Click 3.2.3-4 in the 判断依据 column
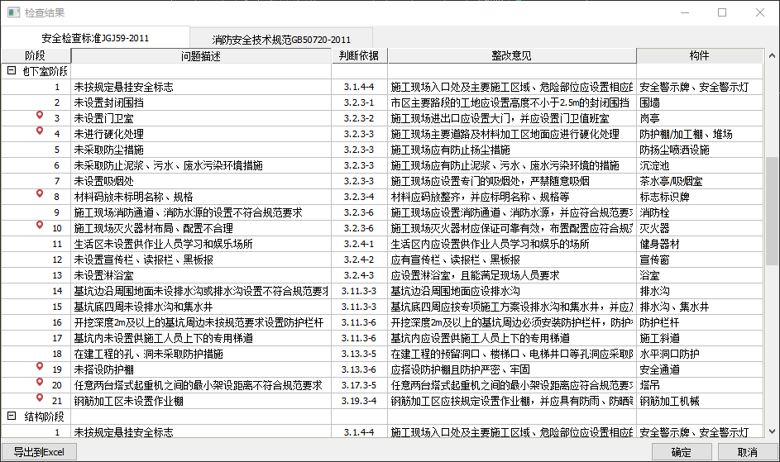This screenshot has width=780, height=462. [x=359, y=197]
